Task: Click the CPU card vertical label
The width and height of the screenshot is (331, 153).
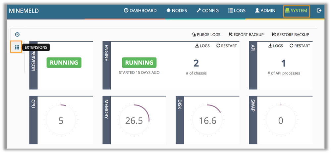Action: pyautogui.click(x=33, y=104)
